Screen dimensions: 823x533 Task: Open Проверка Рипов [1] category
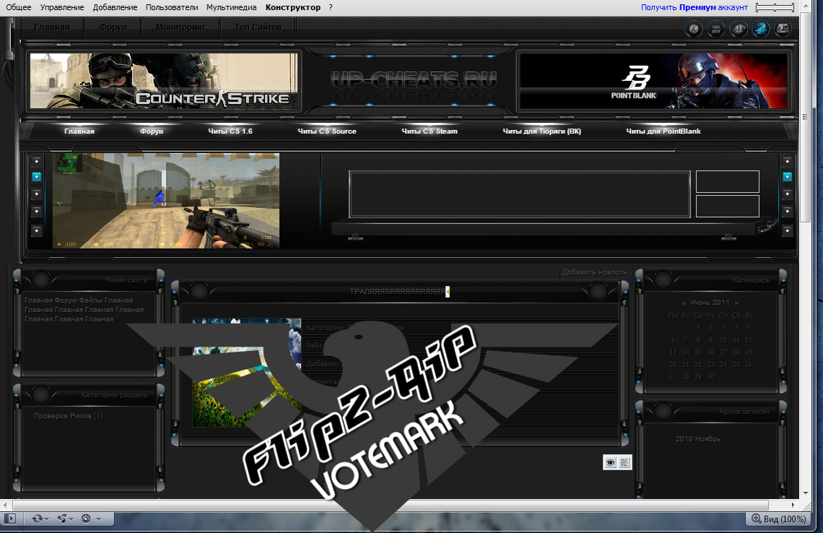[x=69, y=415]
